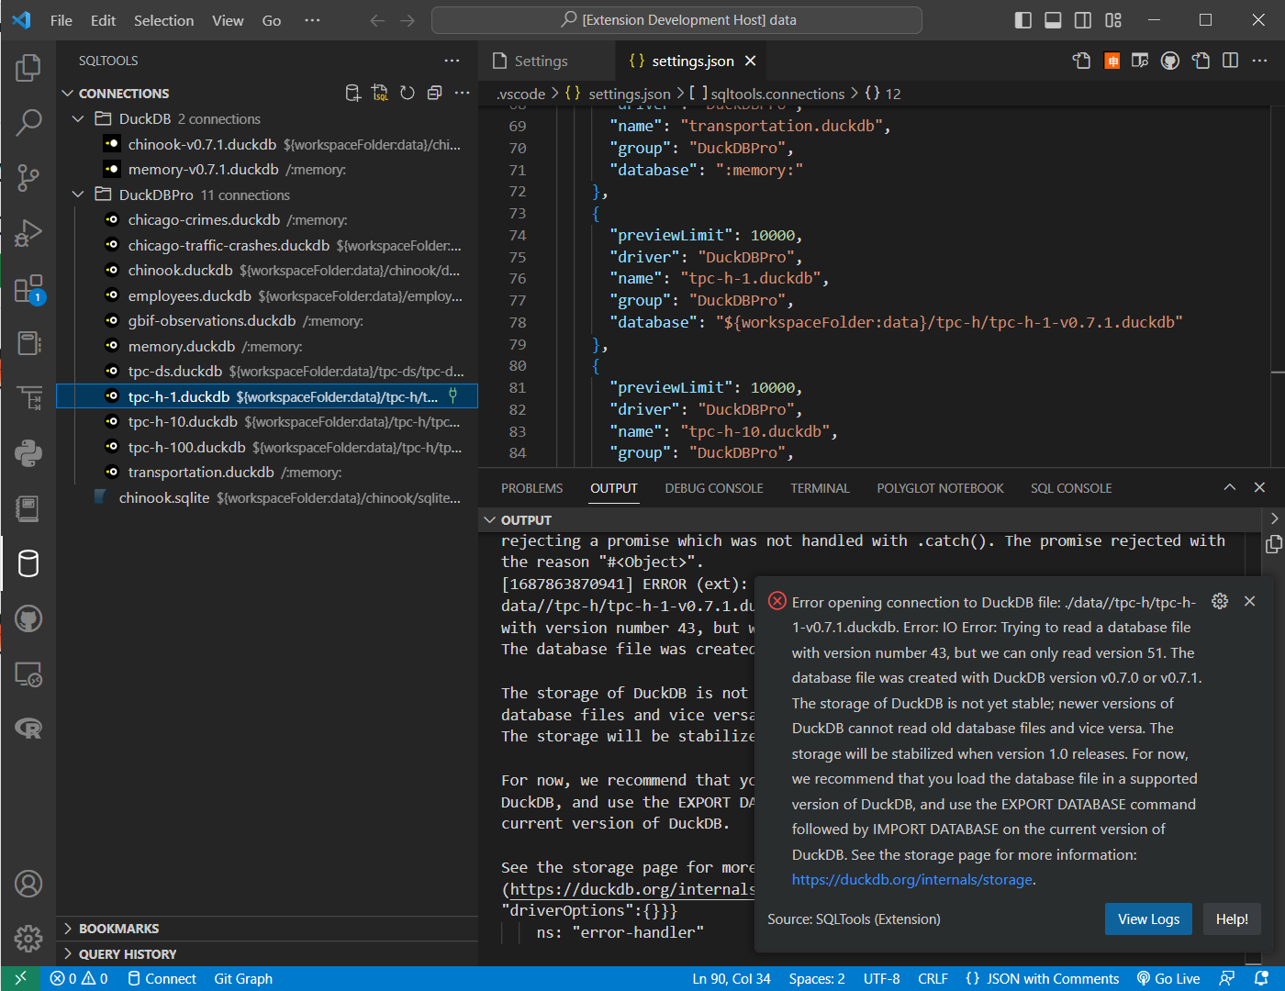This screenshot has height=991, width=1285.
Task: Open customize layout button
Action: click(x=1113, y=20)
